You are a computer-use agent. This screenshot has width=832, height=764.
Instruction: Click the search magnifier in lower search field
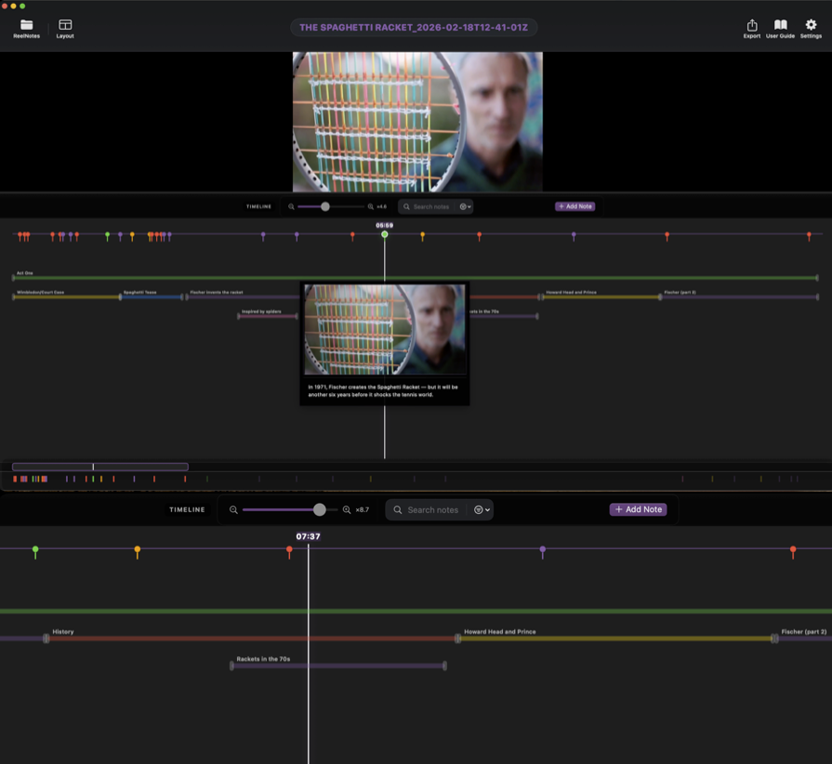(x=397, y=509)
